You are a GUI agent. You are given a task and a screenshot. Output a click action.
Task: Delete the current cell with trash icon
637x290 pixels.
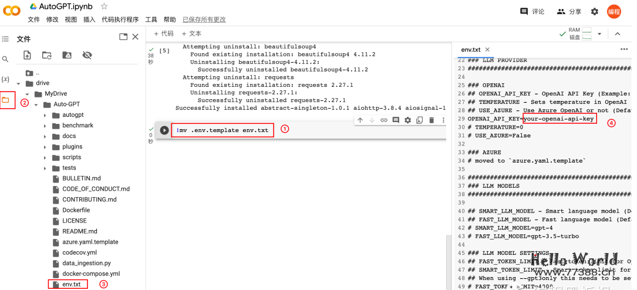432,120
